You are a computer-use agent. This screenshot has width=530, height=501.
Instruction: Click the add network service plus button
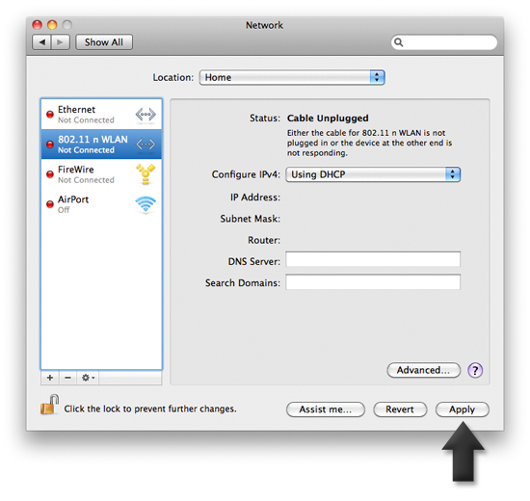tap(50, 378)
